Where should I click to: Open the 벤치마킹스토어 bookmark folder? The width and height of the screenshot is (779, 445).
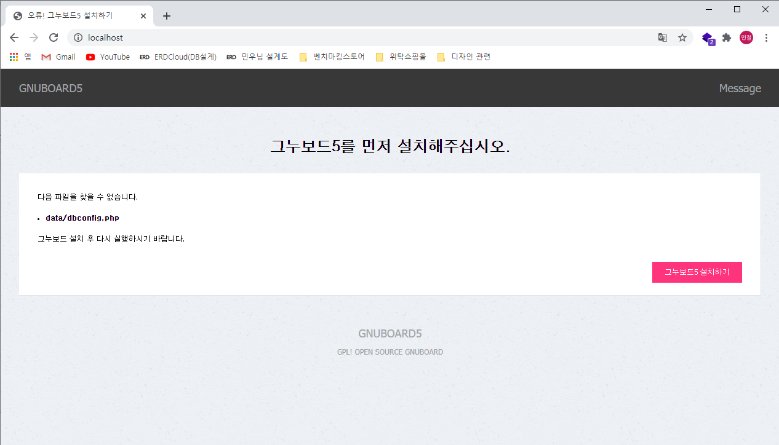332,57
